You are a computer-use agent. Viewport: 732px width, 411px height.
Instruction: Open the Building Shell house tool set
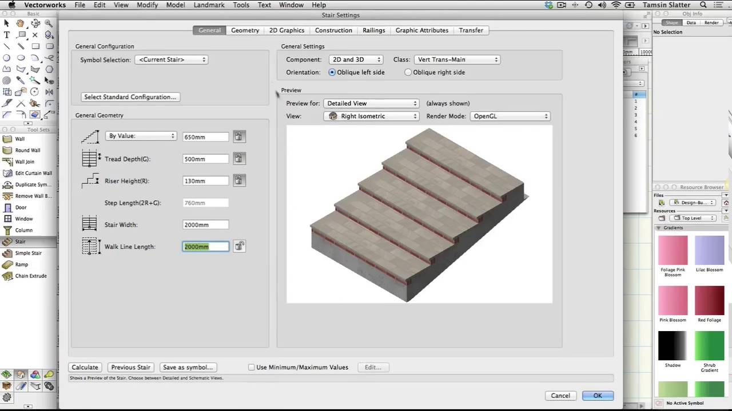pyautogui.click(x=21, y=374)
